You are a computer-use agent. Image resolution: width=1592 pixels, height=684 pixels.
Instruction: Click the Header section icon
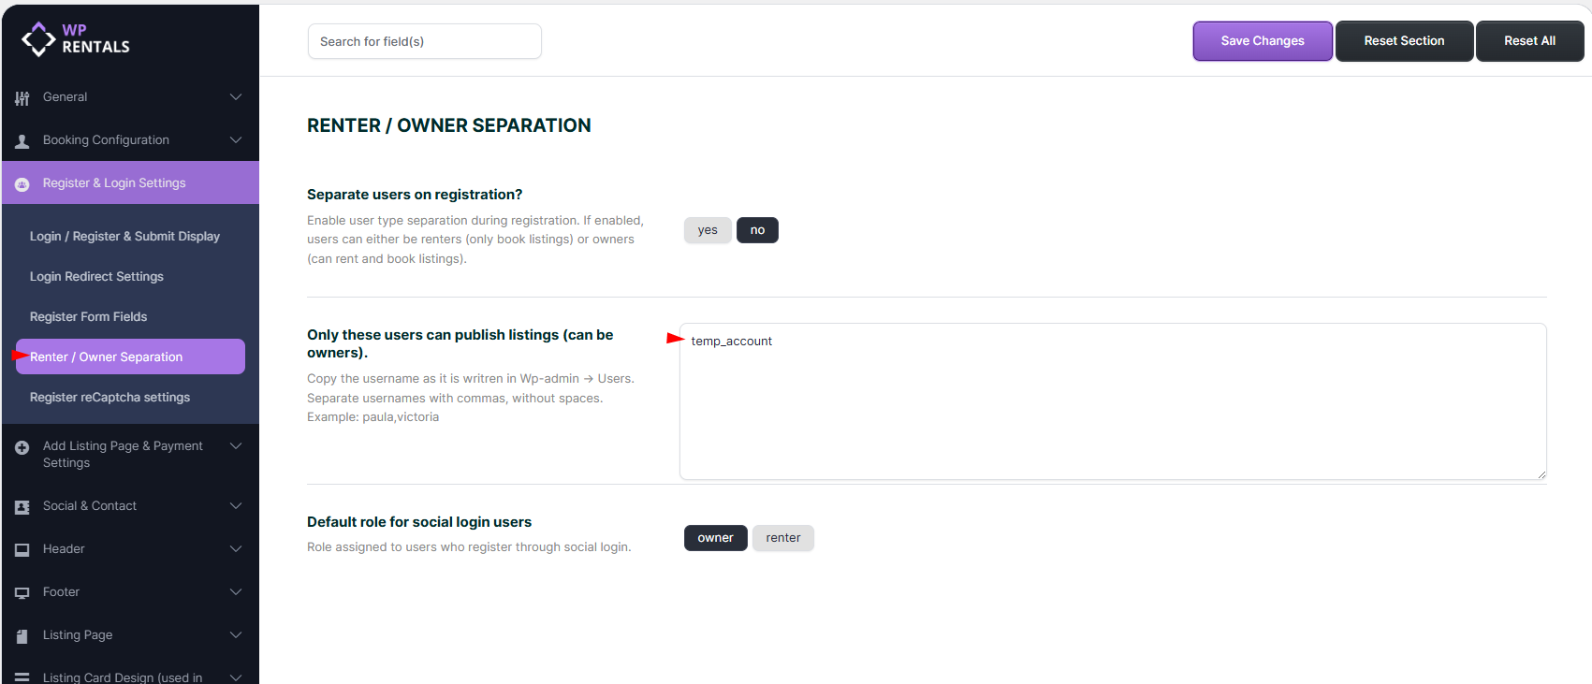(22, 550)
